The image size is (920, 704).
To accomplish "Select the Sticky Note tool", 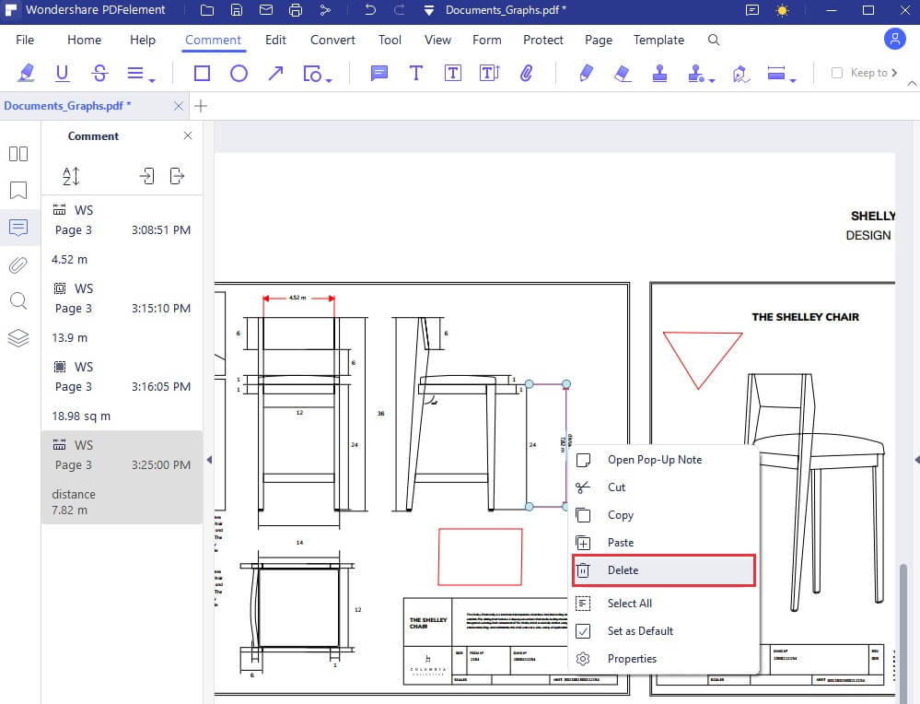I will click(x=378, y=72).
